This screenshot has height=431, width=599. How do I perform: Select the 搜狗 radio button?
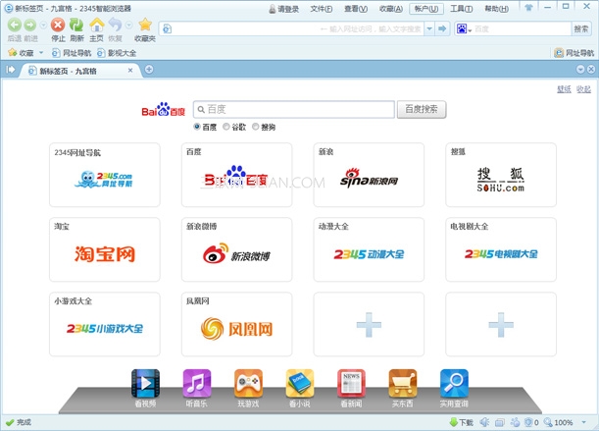(x=255, y=127)
